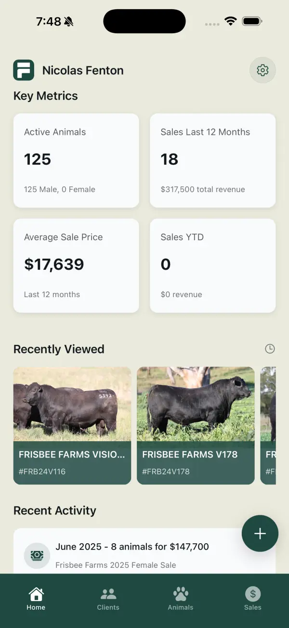Tap the clock icon beside Recently Viewed
Screen dimensions: 289x628
270,349
